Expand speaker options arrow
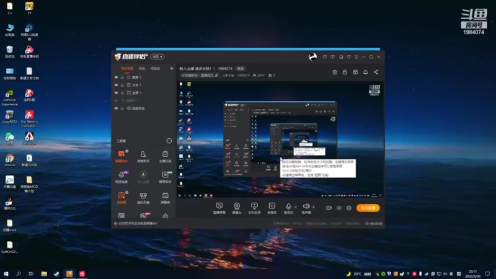The image size is (496, 279). pos(314,207)
